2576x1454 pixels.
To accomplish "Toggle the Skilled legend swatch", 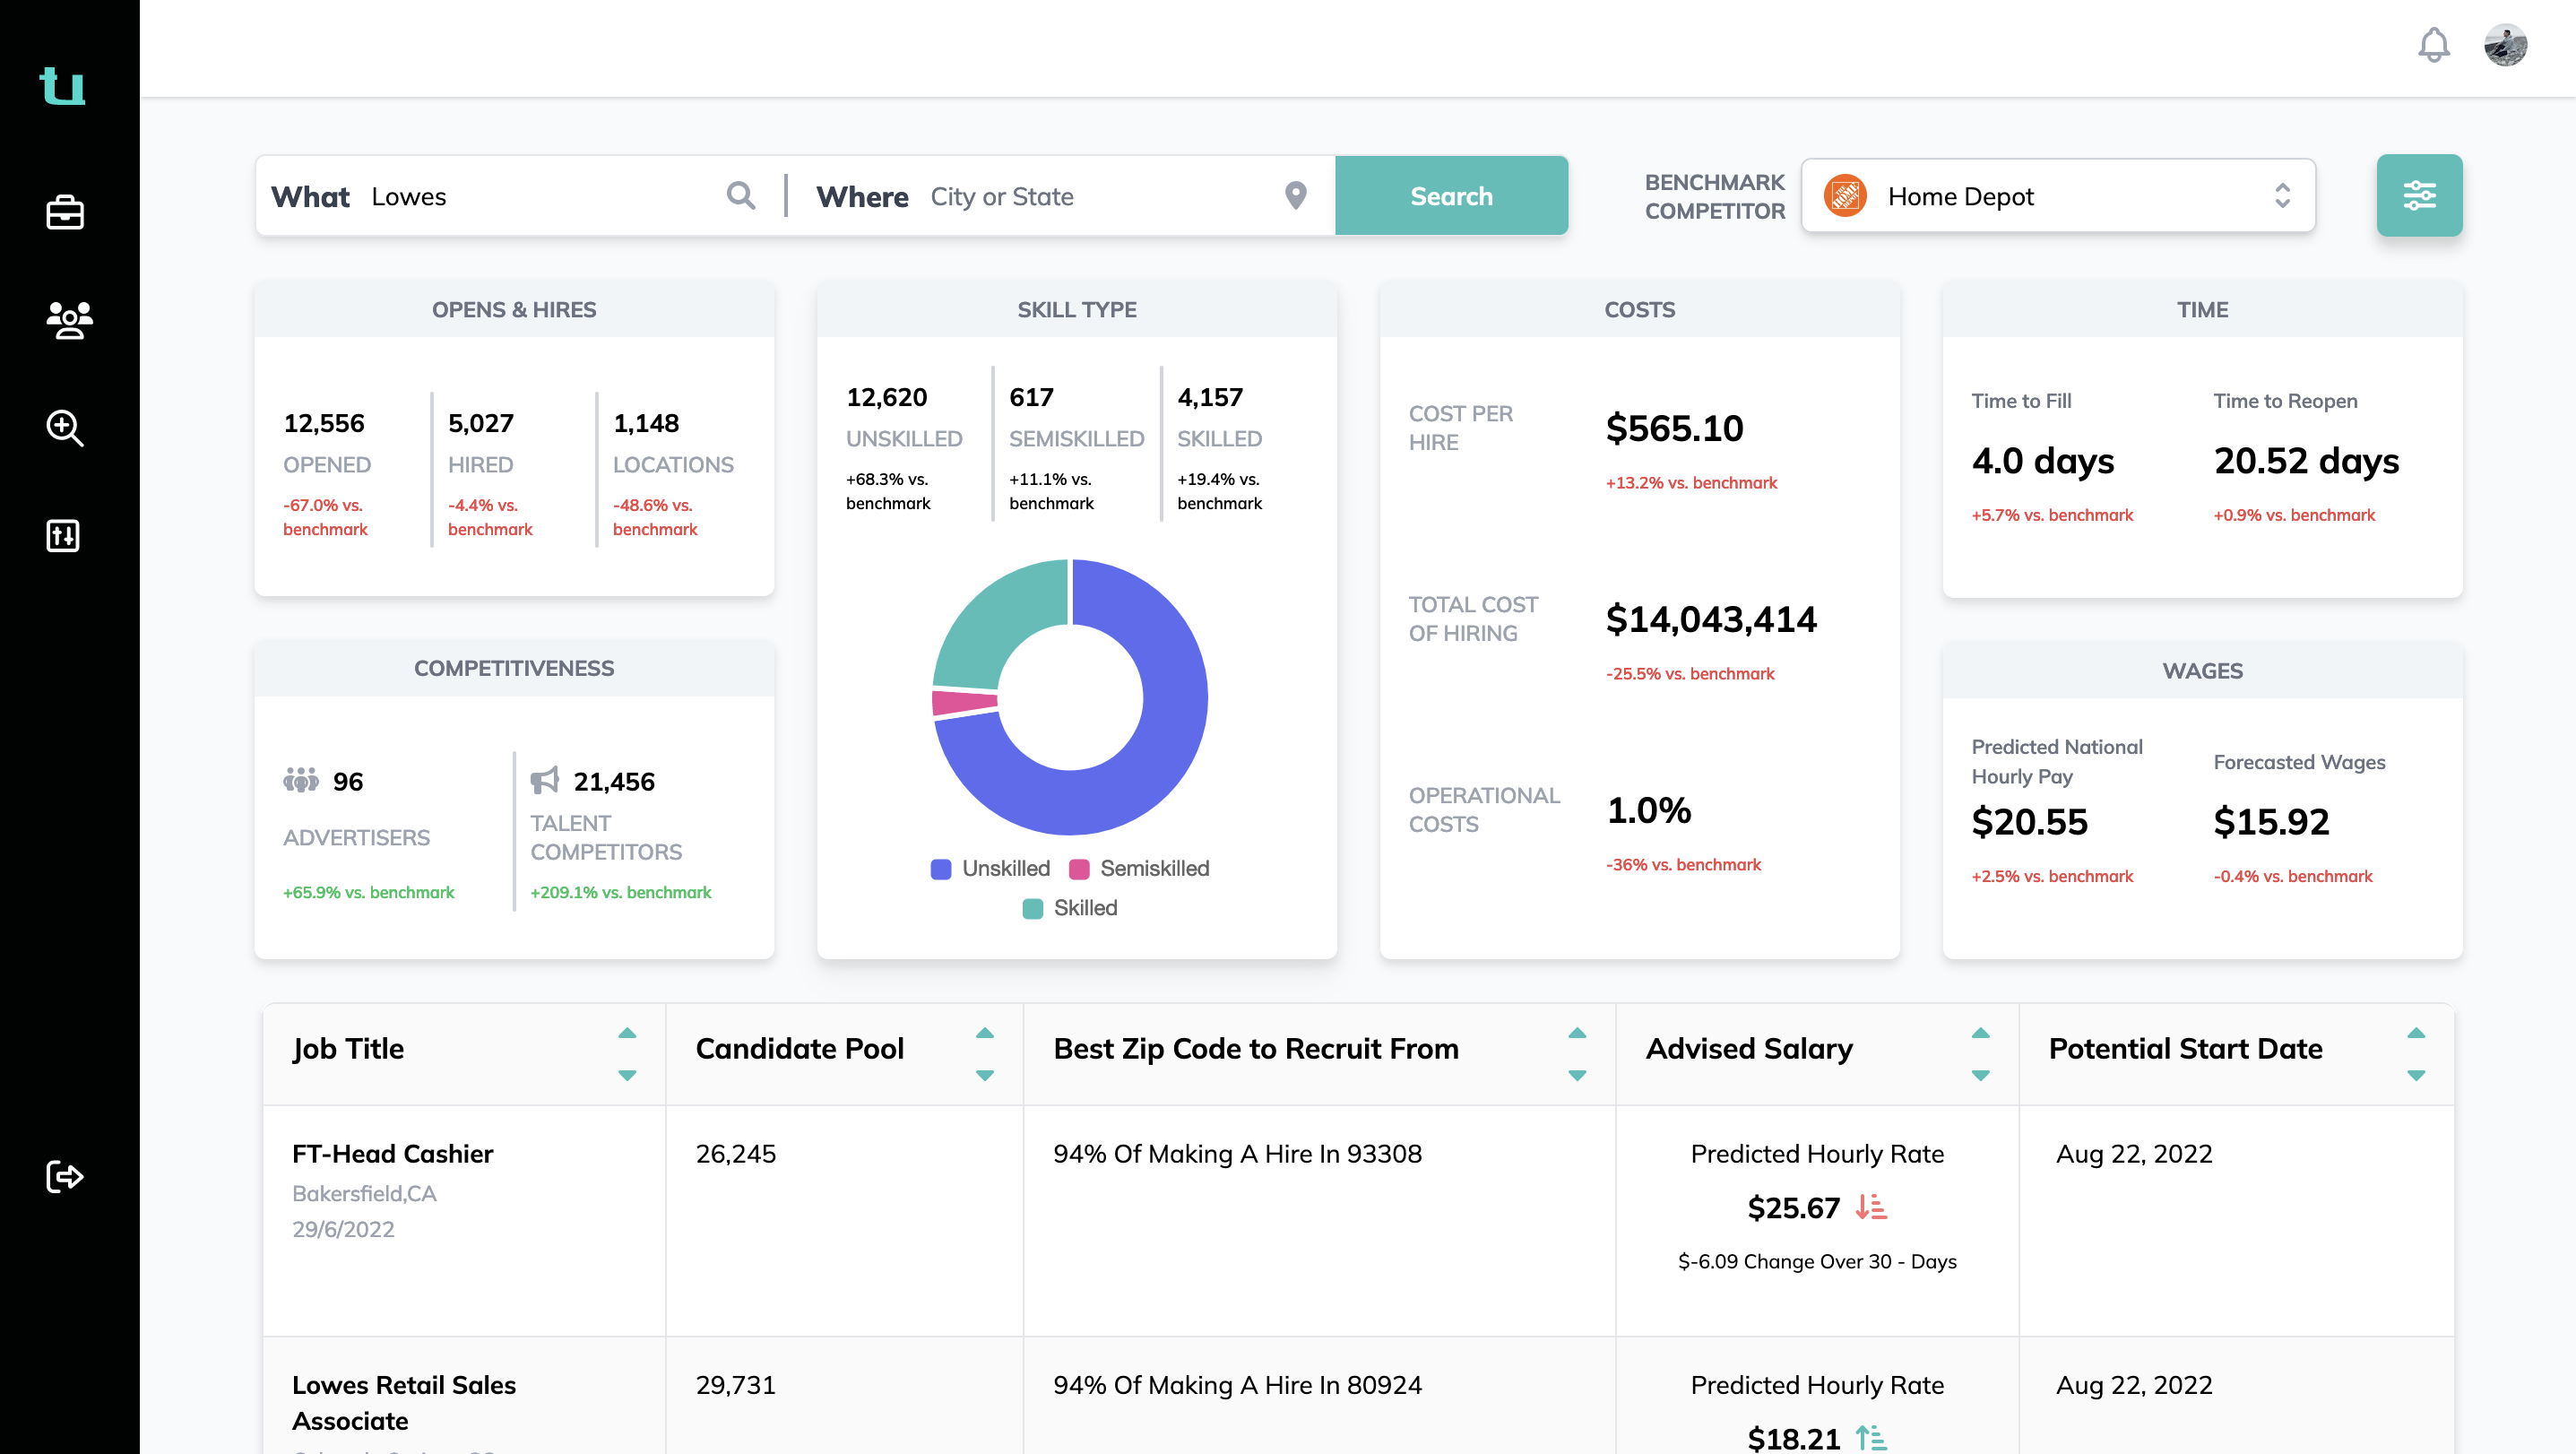I will click(1032, 908).
